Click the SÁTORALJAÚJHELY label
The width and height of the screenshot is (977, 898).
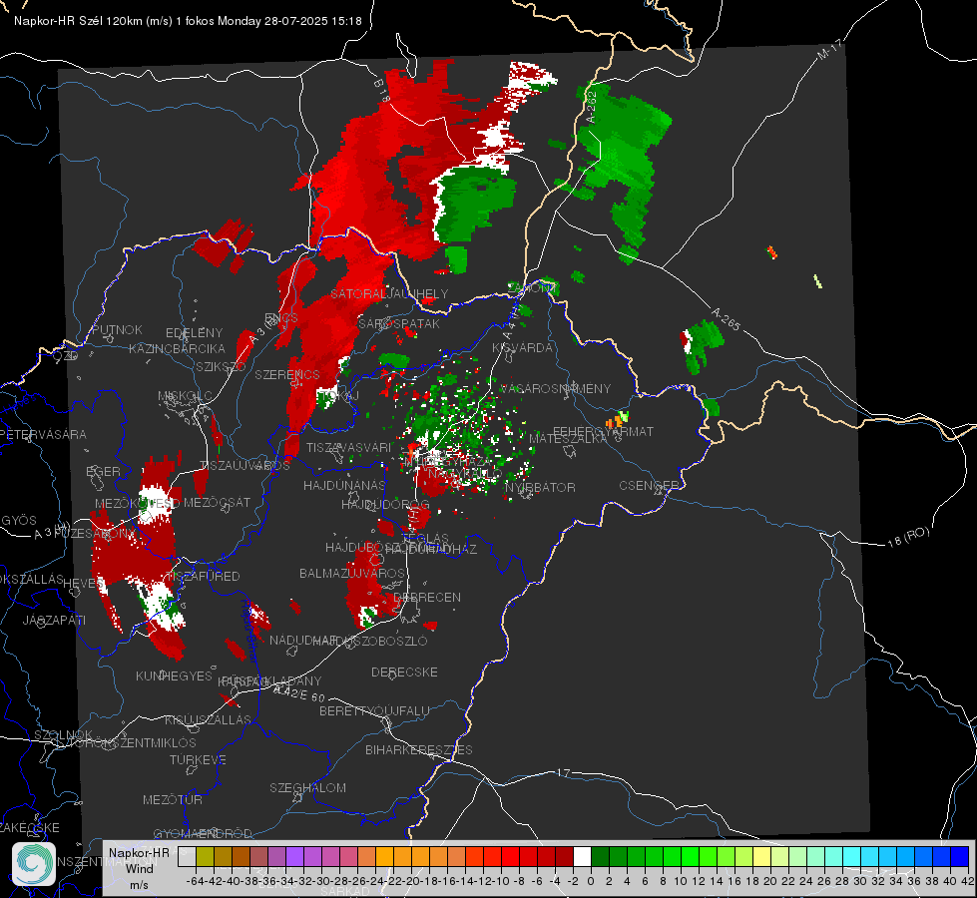coord(389,293)
